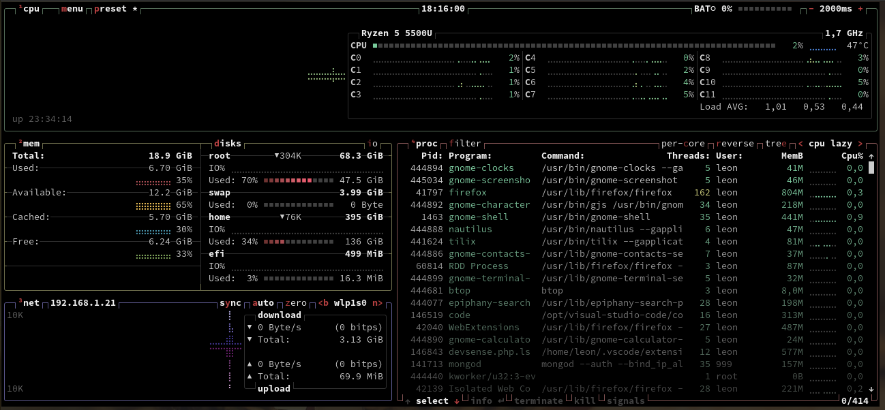
Task: Decrease update interval with minus sign
Action: [x=811, y=9]
